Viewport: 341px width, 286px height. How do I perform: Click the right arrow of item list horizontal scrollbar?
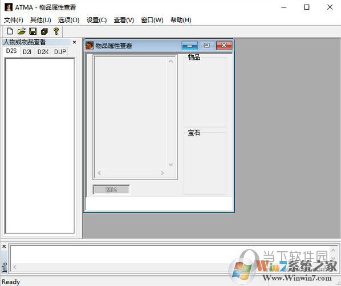click(x=162, y=173)
